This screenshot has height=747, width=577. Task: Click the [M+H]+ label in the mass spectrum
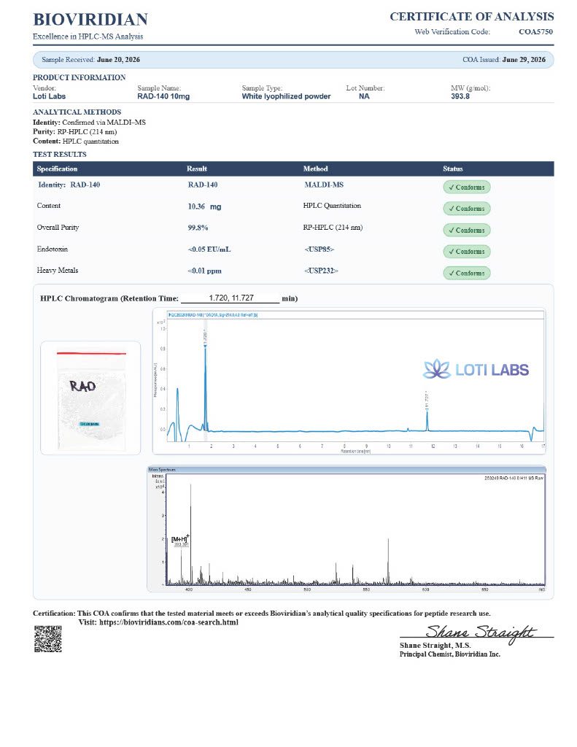tap(180, 539)
